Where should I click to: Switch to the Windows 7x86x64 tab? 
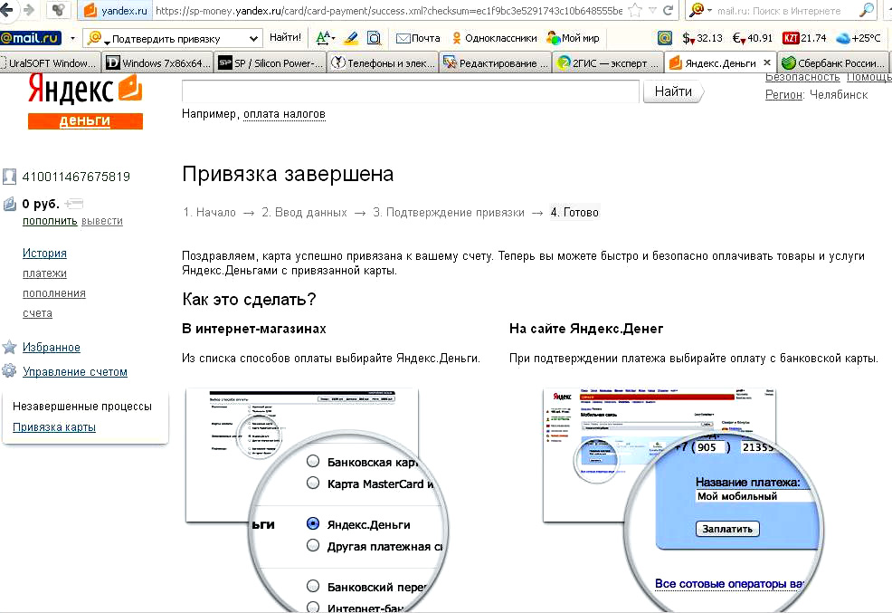[x=159, y=63]
